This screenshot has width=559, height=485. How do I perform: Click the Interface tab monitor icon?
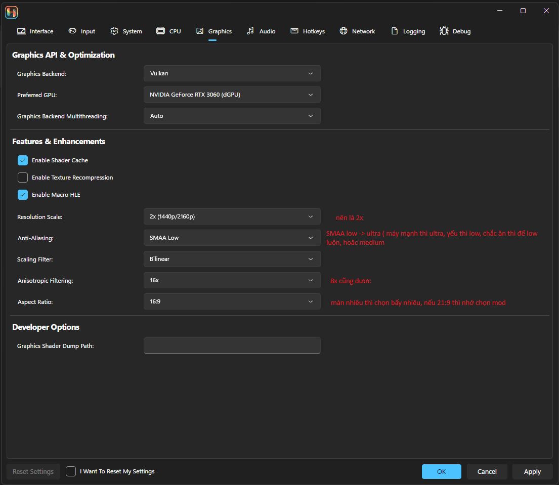[21, 31]
